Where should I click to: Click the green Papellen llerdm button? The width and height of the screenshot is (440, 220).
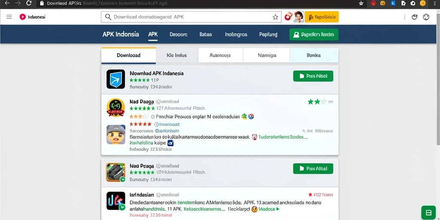pyautogui.click(x=314, y=34)
